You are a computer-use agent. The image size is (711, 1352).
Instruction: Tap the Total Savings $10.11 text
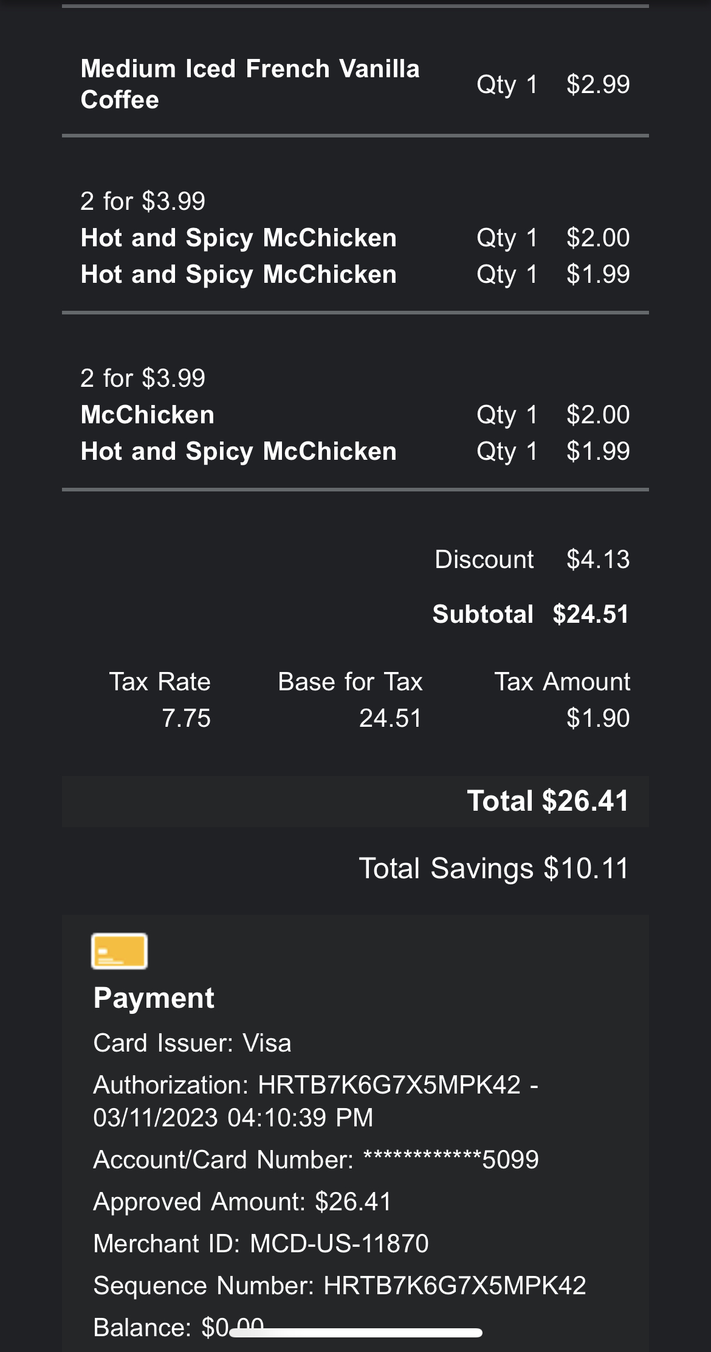click(493, 868)
